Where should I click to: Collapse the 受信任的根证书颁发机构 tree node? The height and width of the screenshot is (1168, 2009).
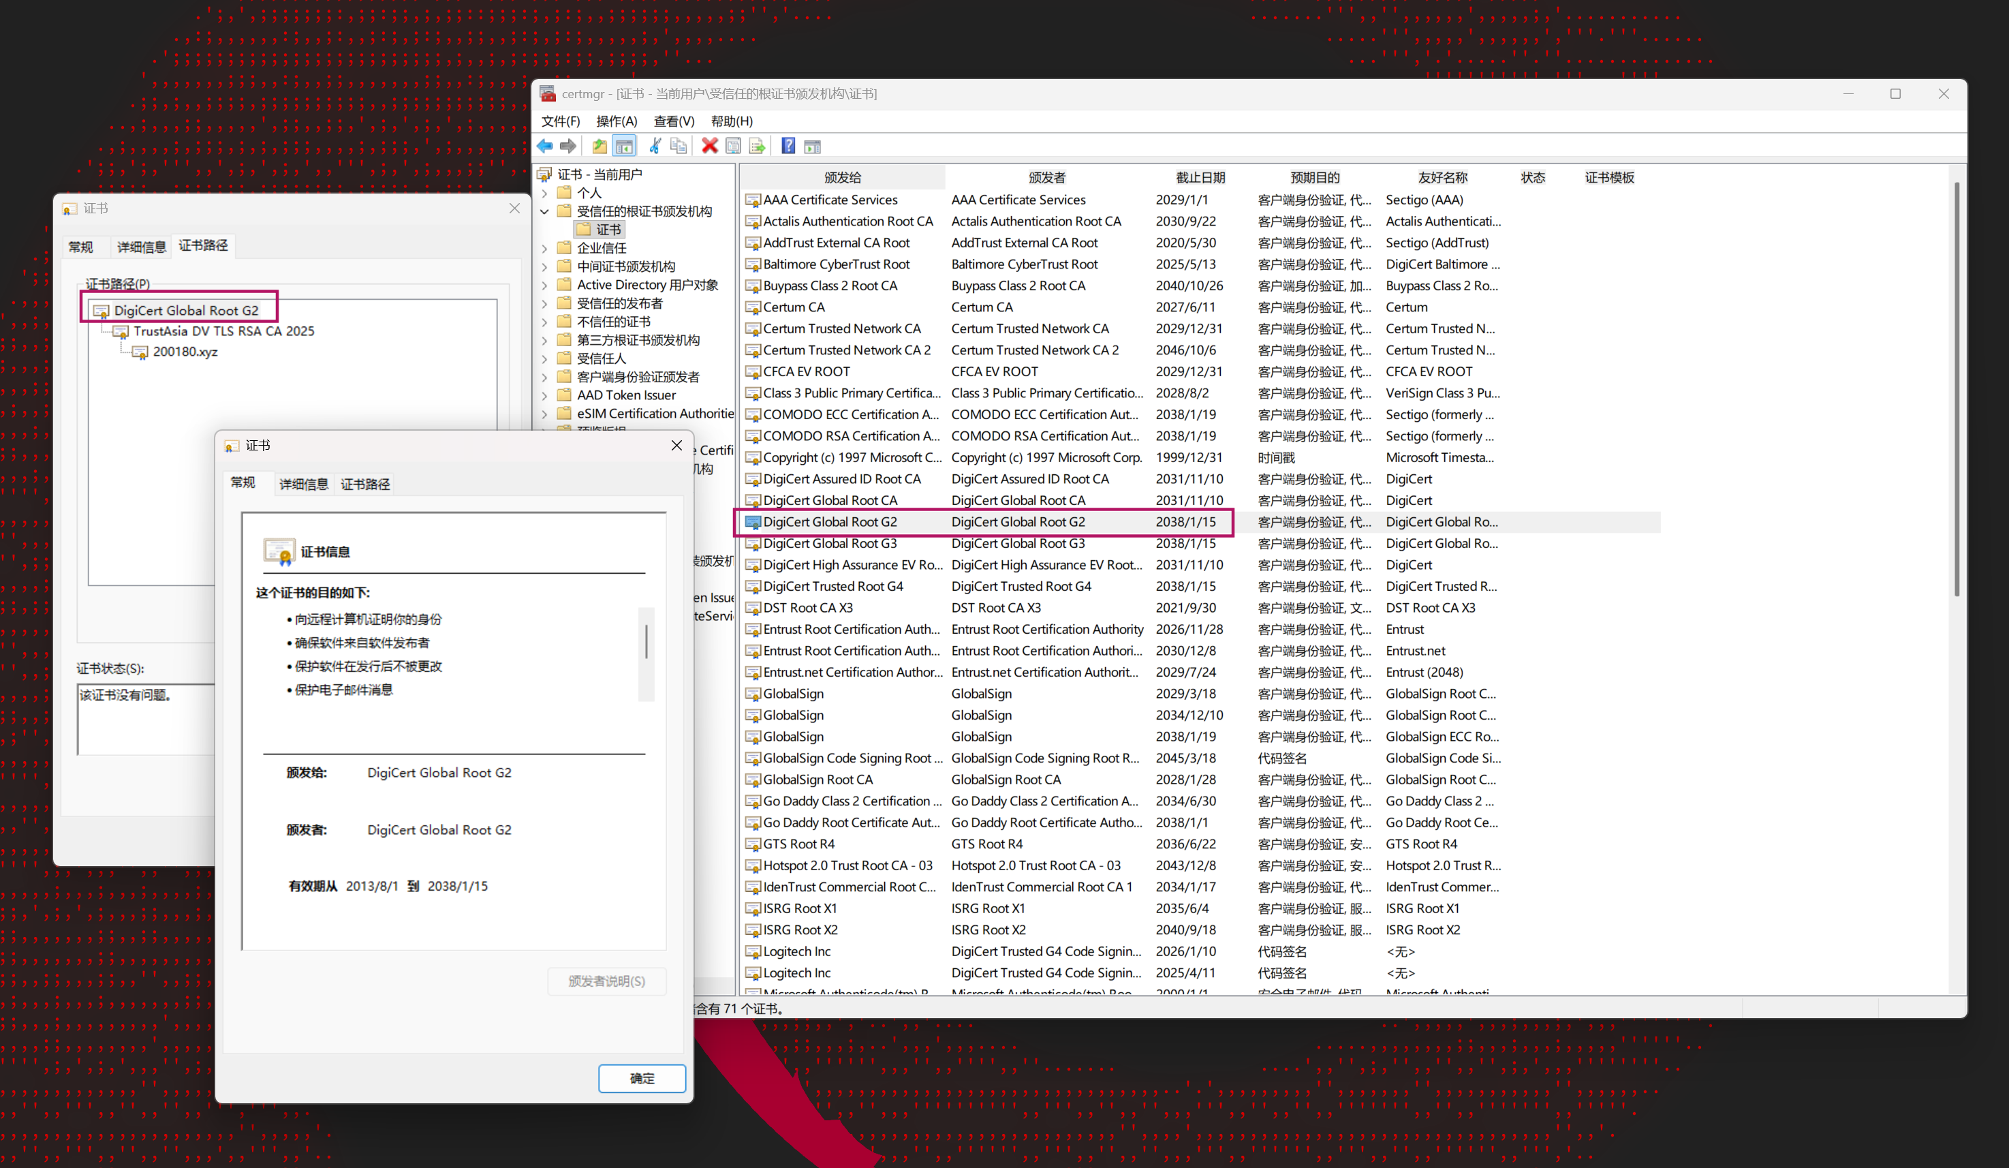coord(545,211)
